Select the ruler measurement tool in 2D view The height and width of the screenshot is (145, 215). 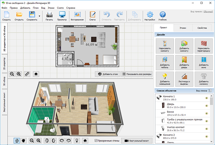[27, 74]
